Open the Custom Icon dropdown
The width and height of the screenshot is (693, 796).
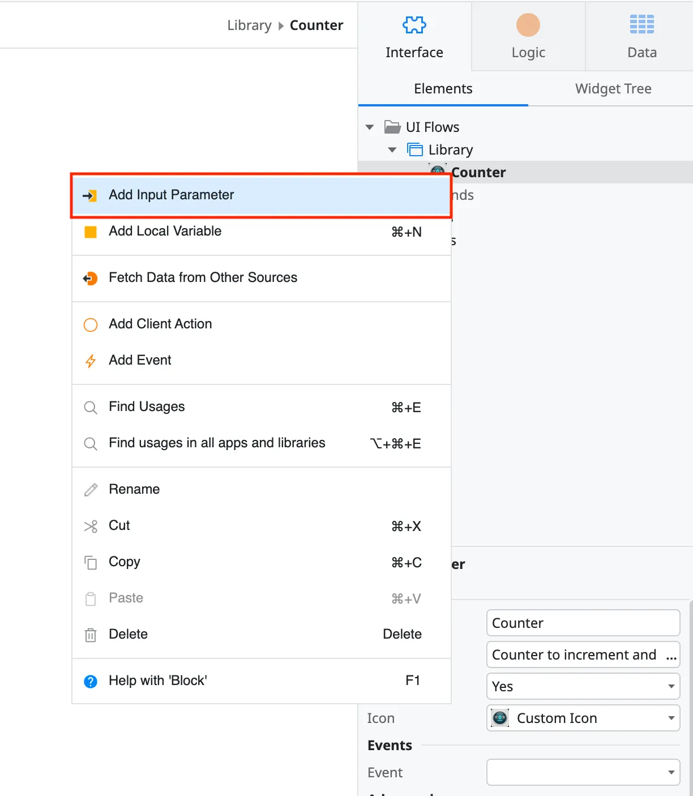(583, 718)
